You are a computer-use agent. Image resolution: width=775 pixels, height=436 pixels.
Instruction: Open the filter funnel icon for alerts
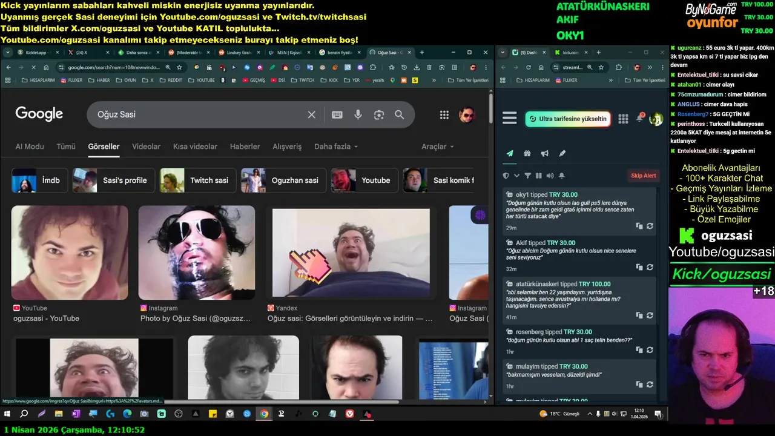tap(527, 176)
